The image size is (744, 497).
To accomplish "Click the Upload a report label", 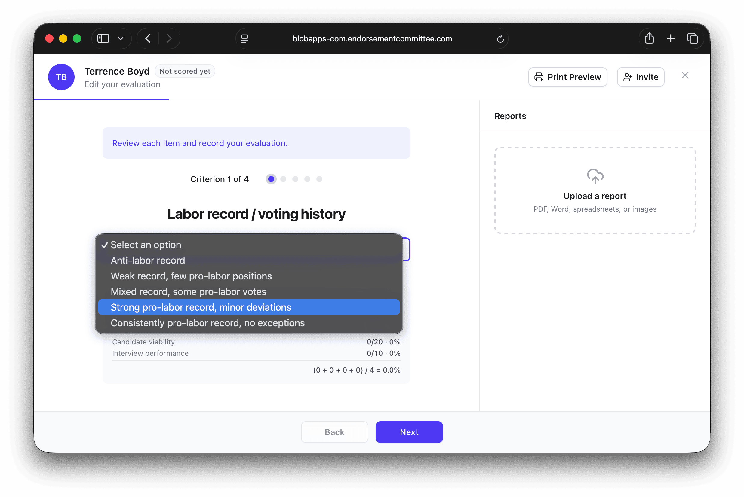I will tap(595, 196).
